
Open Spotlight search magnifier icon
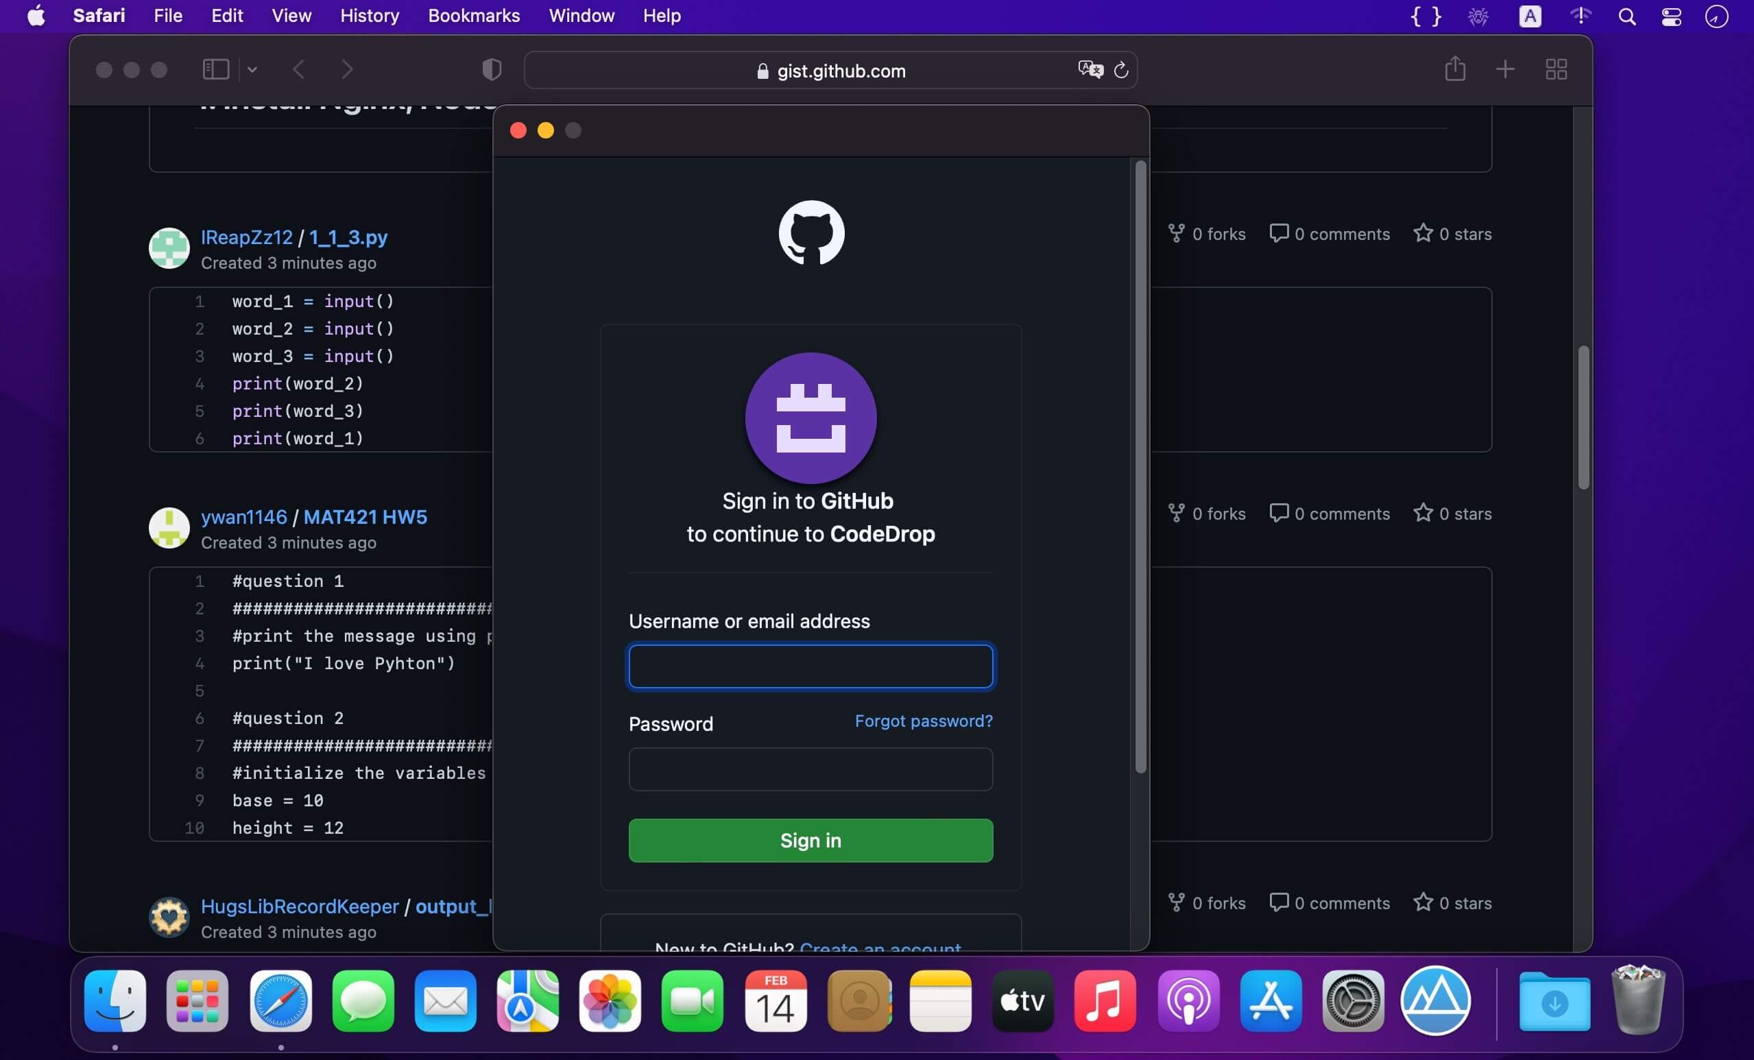click(1626, 16)
